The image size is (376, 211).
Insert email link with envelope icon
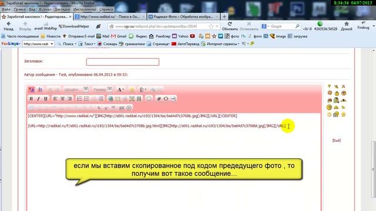pos(117,99)
